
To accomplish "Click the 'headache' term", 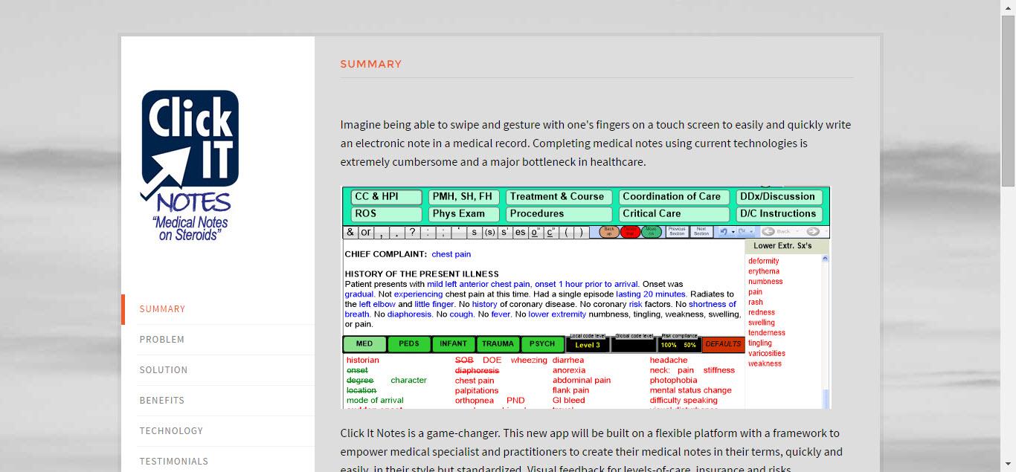I will click(x=669, y=361).
